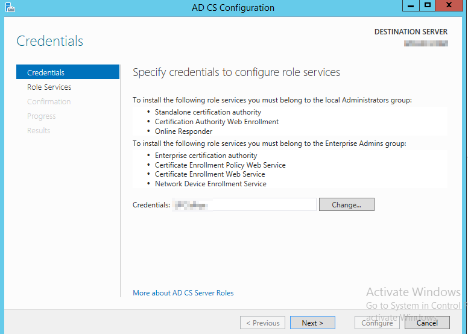
Task: Proceed with the Next button
Action: (312, 323)
